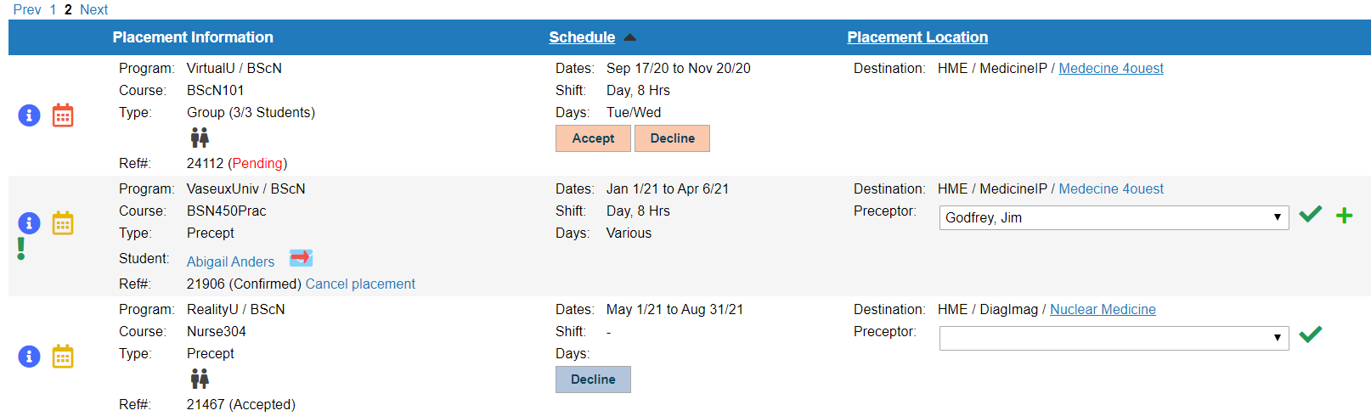Open red calendar icon for placement 24112
Viewport: 1371px width, 416px height.
[63, 115]
